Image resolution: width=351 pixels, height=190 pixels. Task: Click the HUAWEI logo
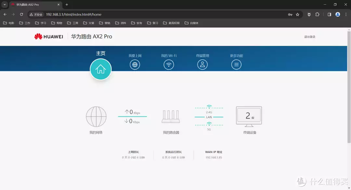click(x=49, y=37)
